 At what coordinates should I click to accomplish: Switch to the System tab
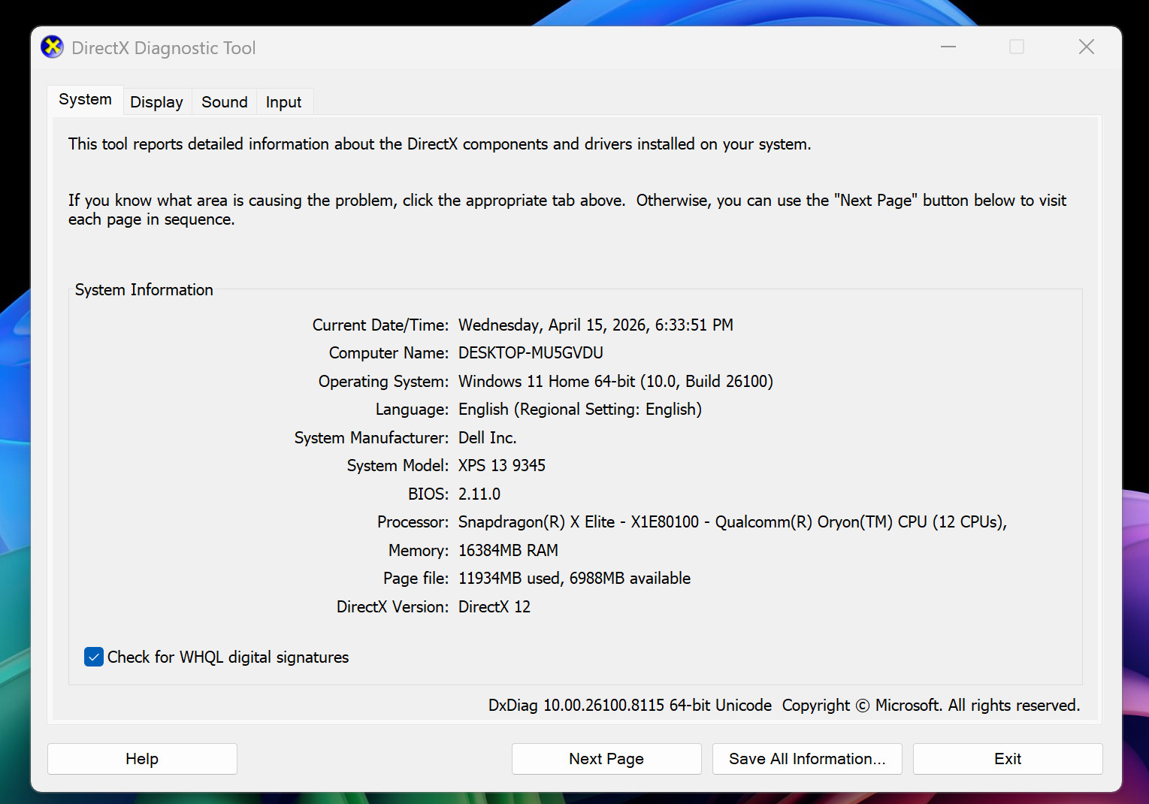coord(85,99)
